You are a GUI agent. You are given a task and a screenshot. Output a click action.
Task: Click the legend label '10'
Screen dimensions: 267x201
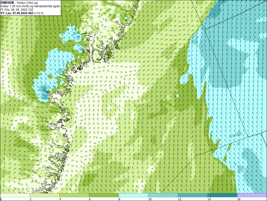point(150,199)
